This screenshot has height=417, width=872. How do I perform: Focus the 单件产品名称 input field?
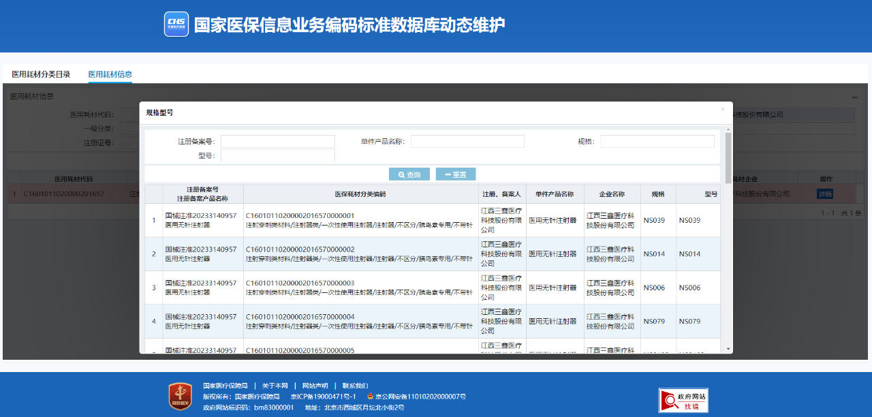(467, 142)
